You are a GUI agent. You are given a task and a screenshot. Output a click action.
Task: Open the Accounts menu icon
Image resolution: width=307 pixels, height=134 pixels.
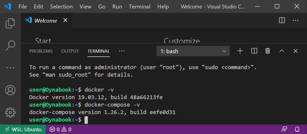[10, 90]
